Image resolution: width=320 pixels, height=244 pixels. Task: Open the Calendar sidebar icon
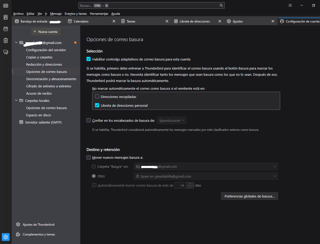pos(6,29)
